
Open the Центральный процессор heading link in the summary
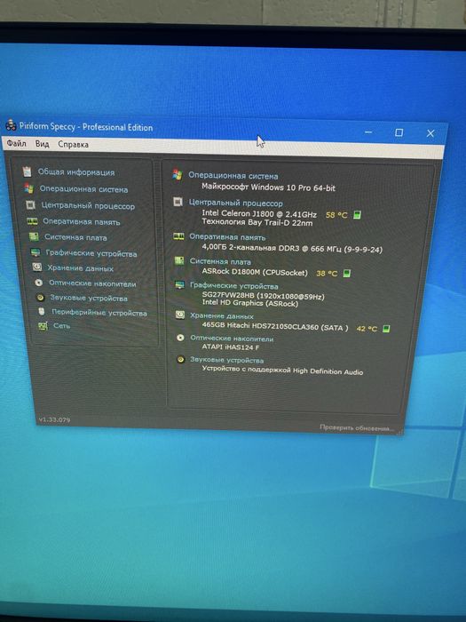tap(235, 203)
